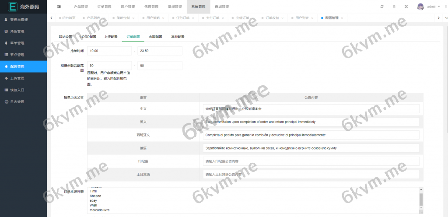448x217 pixels.
Task: Select the 订单配置 tab
Action: 133,37
